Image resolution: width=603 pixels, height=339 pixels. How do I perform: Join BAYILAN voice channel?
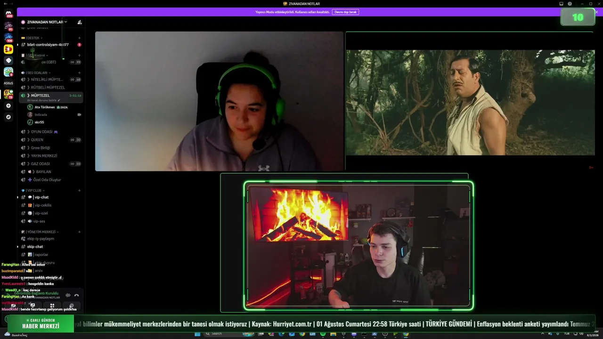tap(51, 172)
